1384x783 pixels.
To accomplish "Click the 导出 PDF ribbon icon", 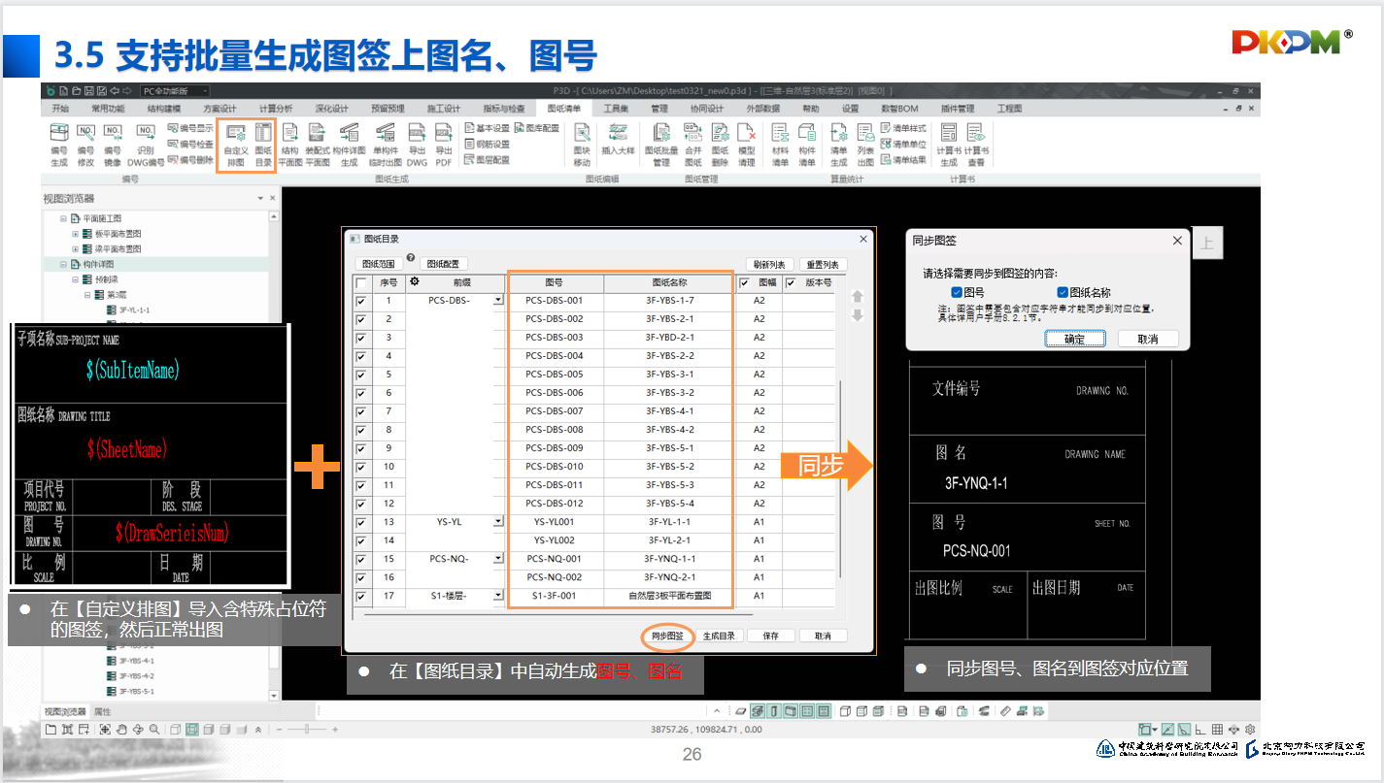I will 444,145.
